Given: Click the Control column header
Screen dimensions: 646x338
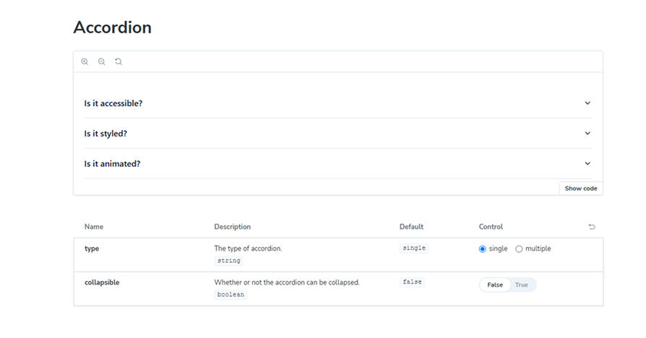Looking at the screenshot, I should click(x=491, y=227).
